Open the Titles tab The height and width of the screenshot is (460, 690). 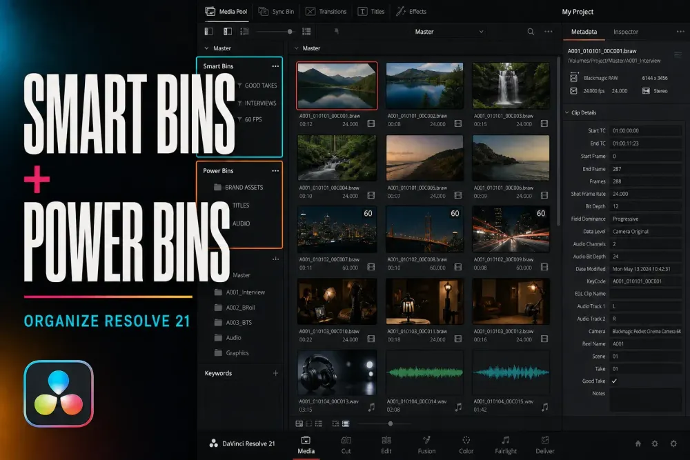[x=371, y=12]
